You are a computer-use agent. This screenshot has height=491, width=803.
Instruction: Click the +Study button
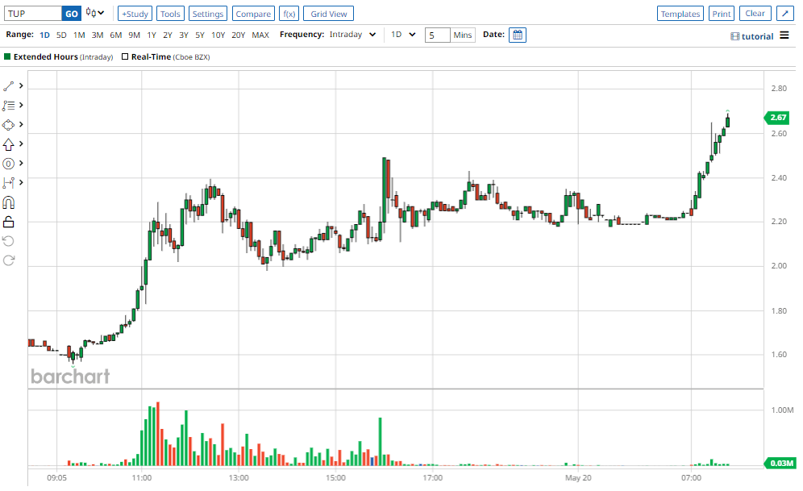(x=135, y=14)
